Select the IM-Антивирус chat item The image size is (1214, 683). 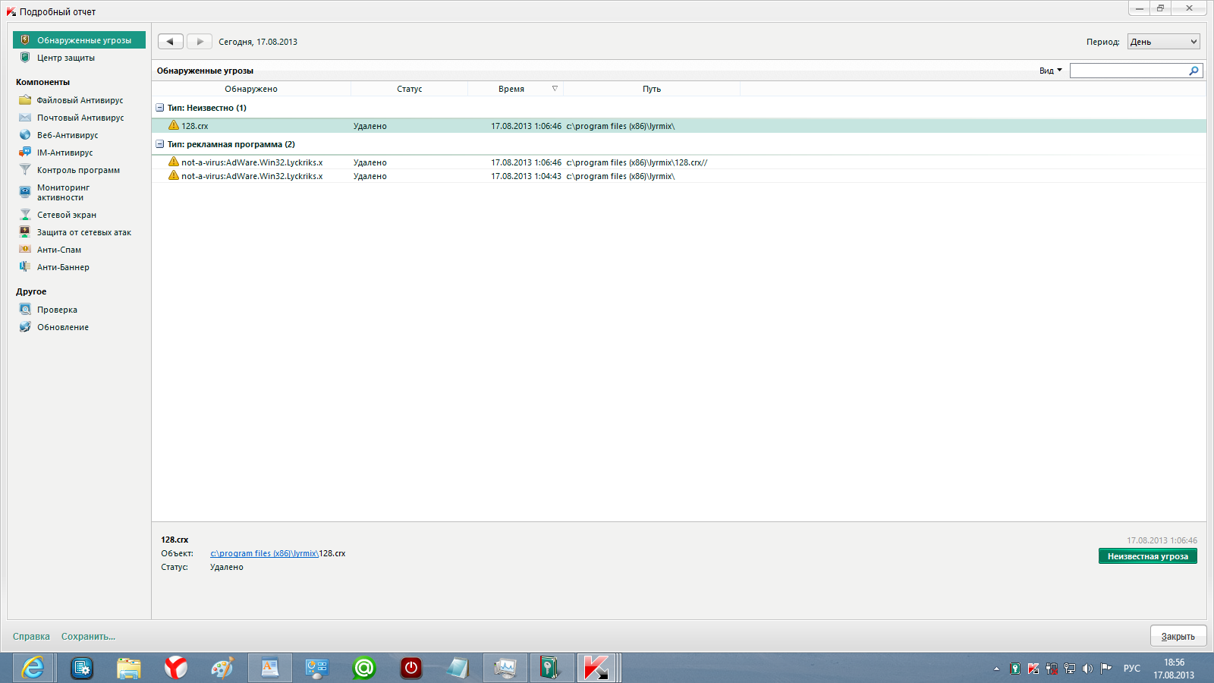tap(64, 153)
